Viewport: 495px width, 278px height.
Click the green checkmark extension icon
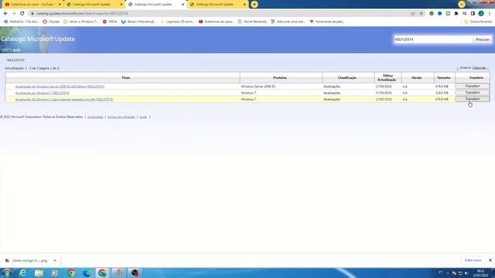432,14
